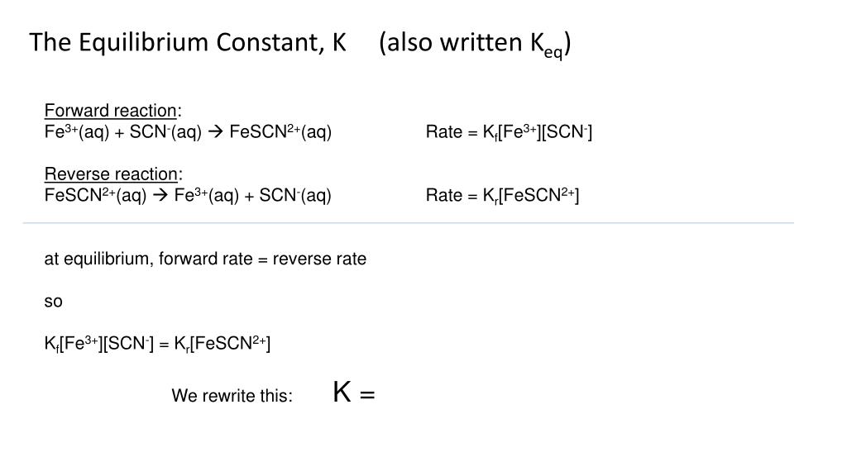
Task: Click the FeSCN2+(aq) product in forward reaction
Action: pos(280,131)
